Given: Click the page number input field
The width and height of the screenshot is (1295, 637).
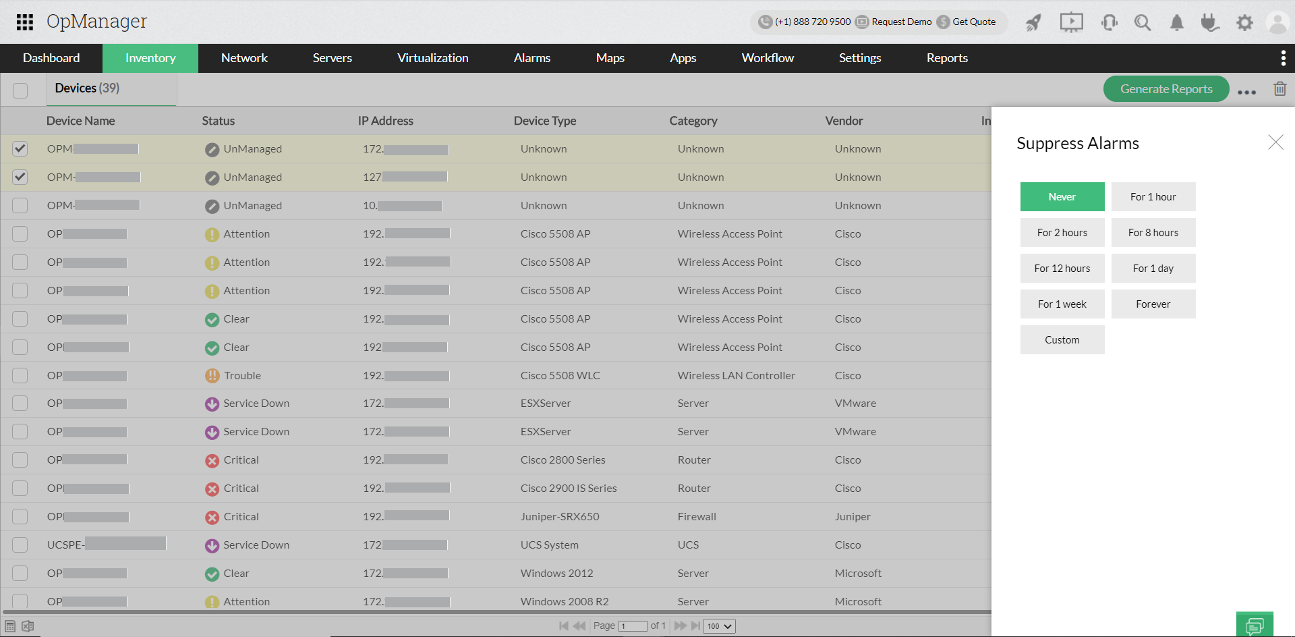Looking at the screenshot, I should (633, 626).
